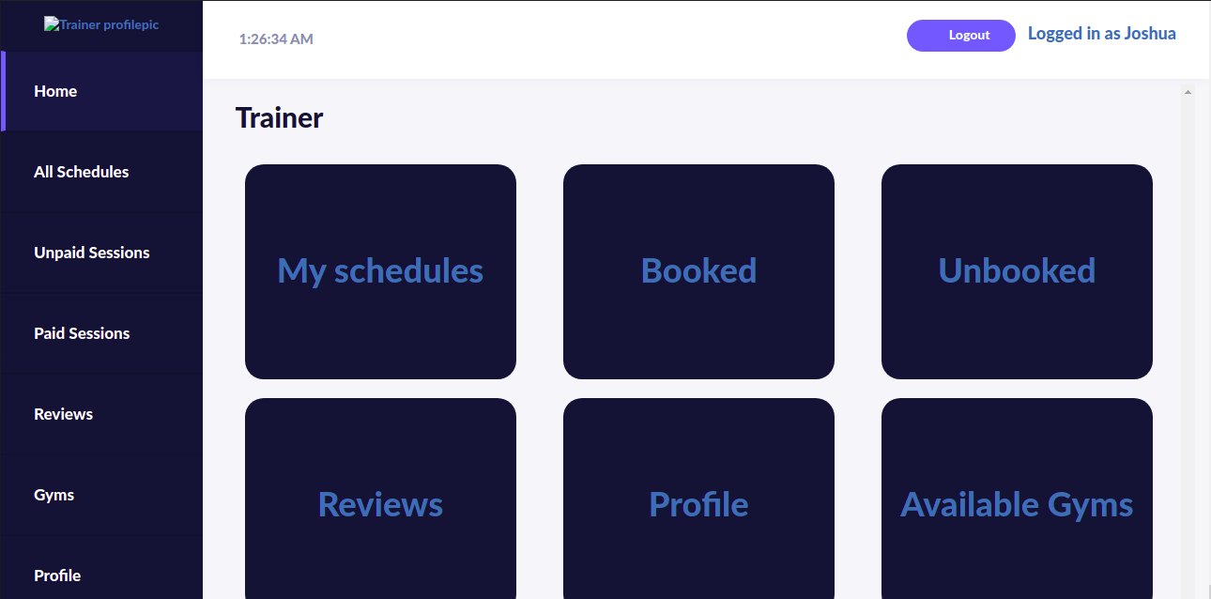Open Profile at the bottom of sidebar
Viewport: 1211px width, 599px height.
click(57, 576)
